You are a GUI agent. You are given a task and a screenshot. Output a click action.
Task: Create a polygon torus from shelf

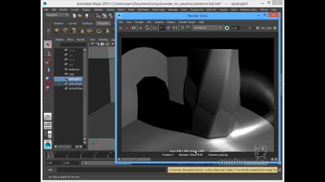99,31
